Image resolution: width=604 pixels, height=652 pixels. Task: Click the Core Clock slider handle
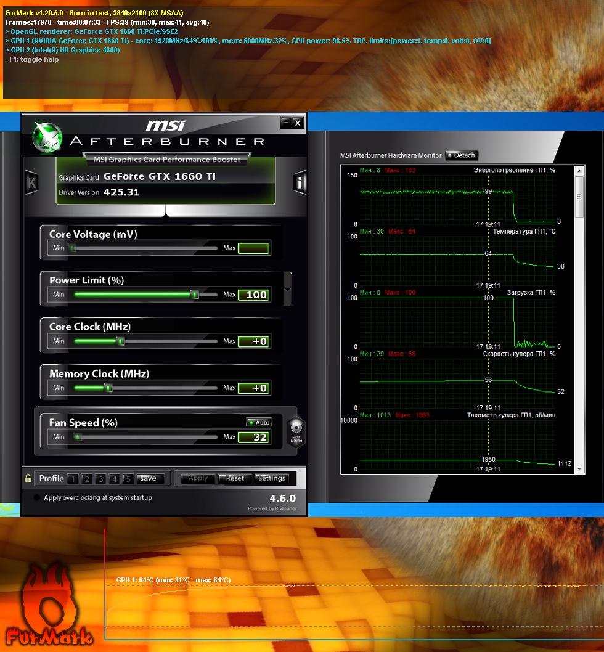121,341
